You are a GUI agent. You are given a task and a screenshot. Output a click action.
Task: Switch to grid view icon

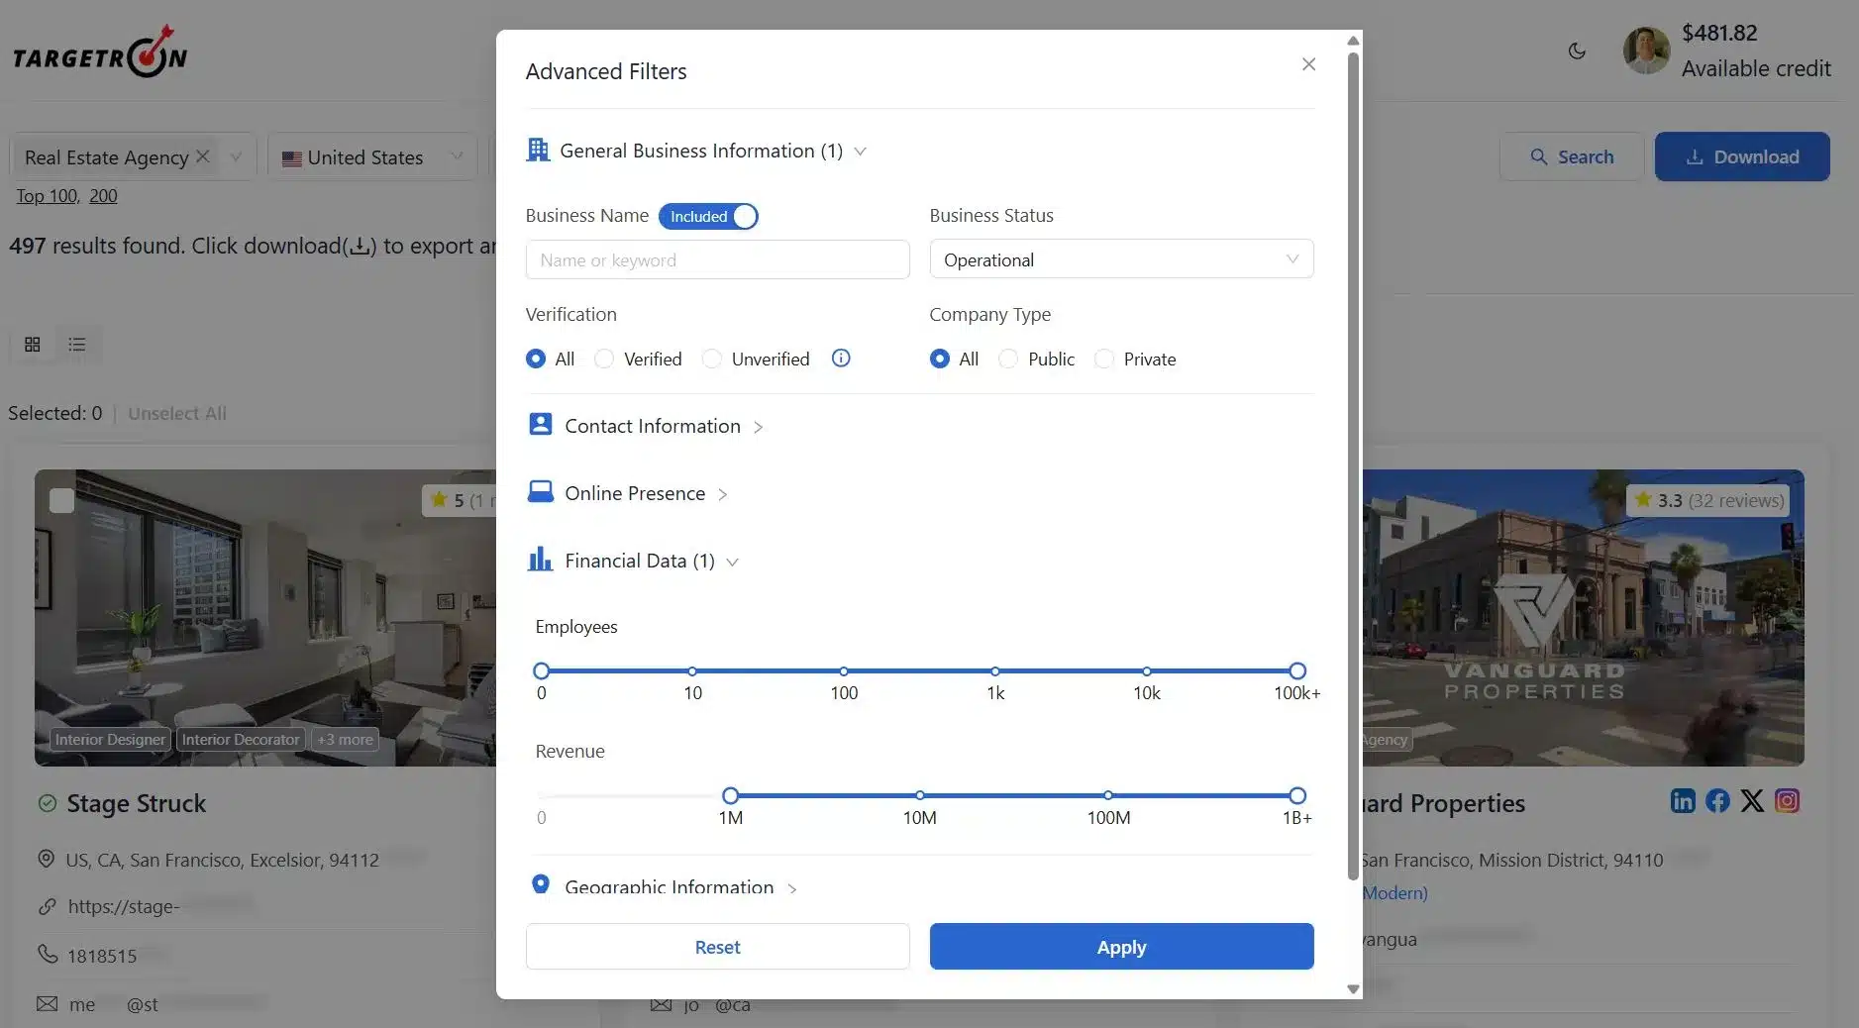(x=33, y=344)
